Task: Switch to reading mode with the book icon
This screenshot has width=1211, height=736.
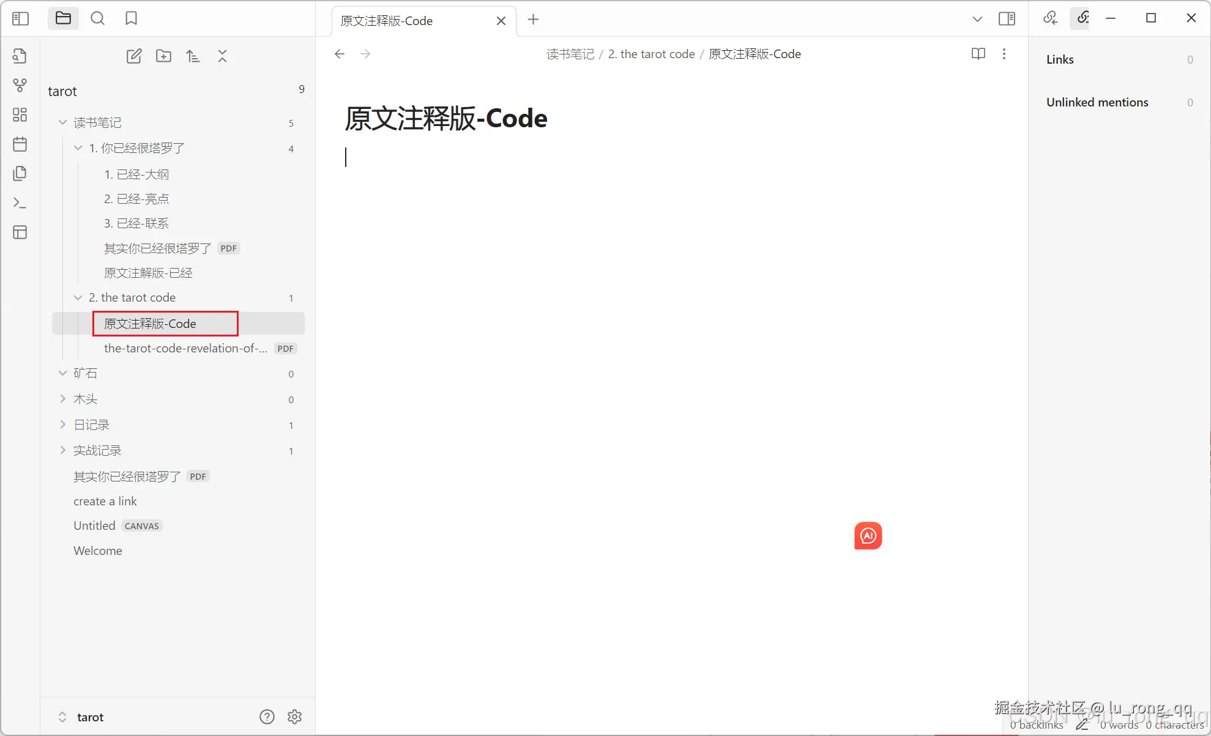Action: coord(978,54)
